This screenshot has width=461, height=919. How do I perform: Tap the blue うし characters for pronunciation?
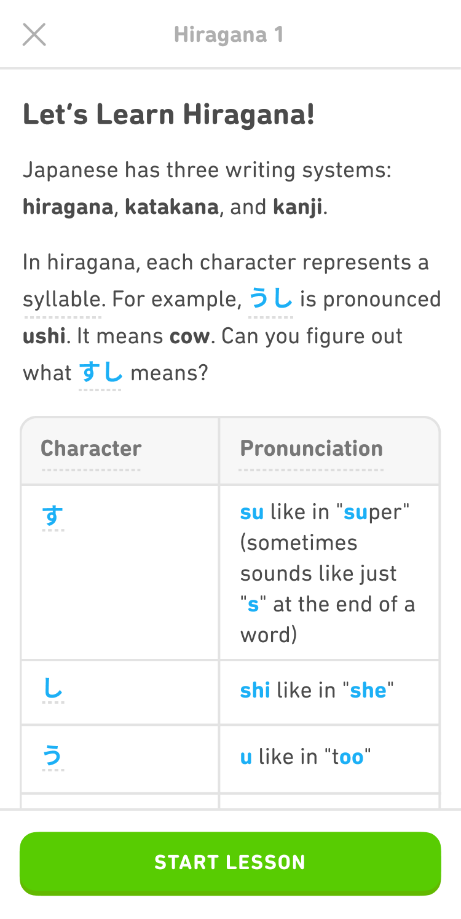coord(271,299)
